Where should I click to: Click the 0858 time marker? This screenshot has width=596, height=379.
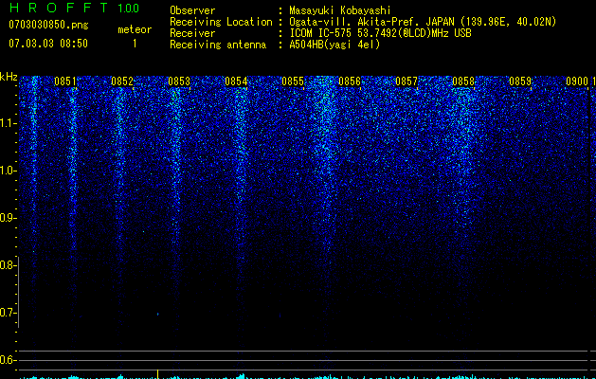463,81
